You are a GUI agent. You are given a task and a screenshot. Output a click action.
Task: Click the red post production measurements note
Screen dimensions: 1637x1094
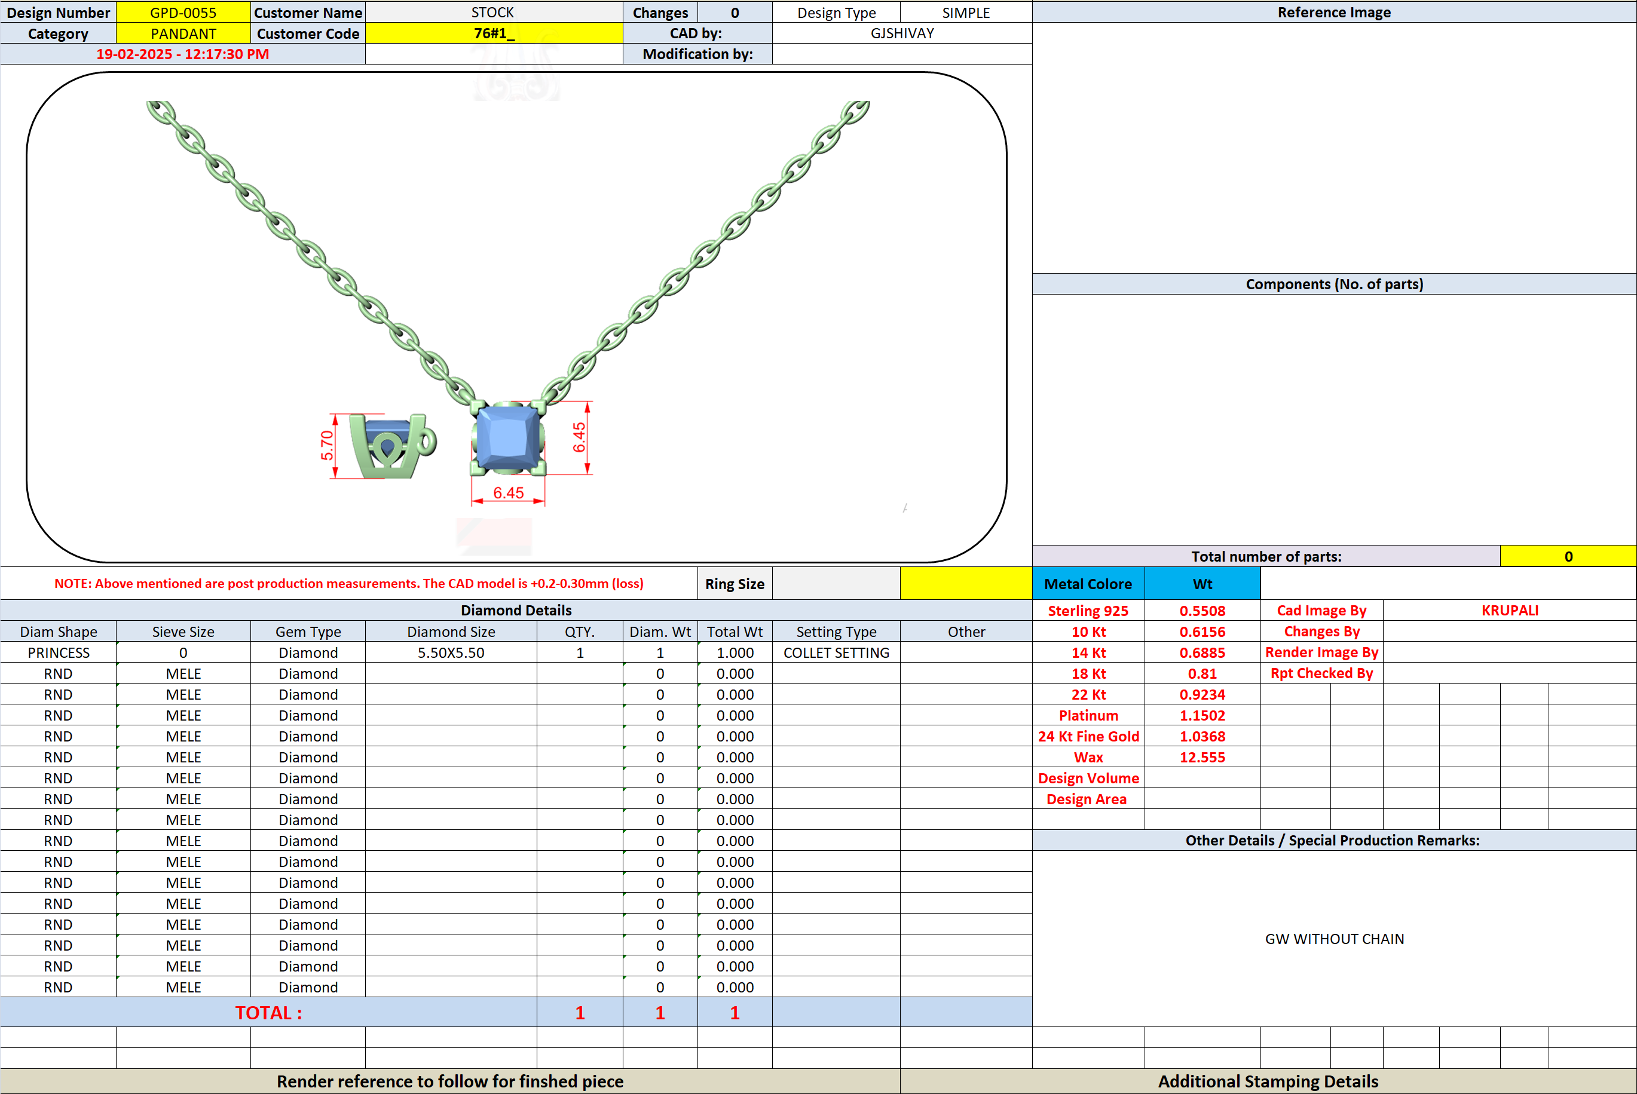349,583
